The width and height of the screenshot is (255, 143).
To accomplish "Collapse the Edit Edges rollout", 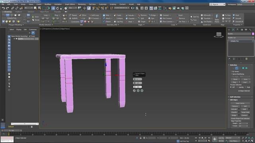I will [234, 100].
